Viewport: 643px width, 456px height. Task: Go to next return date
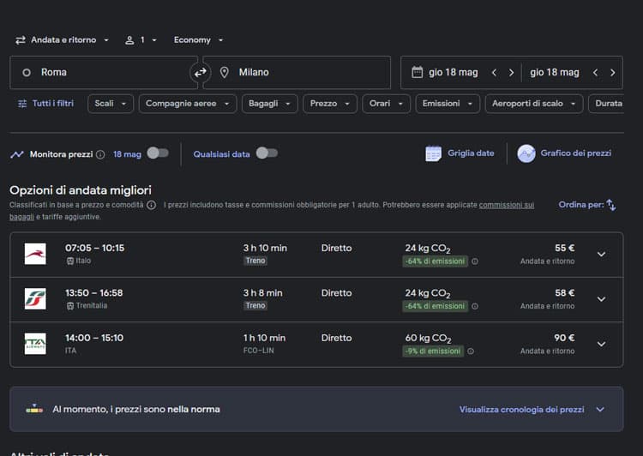(x=612, y=73)
